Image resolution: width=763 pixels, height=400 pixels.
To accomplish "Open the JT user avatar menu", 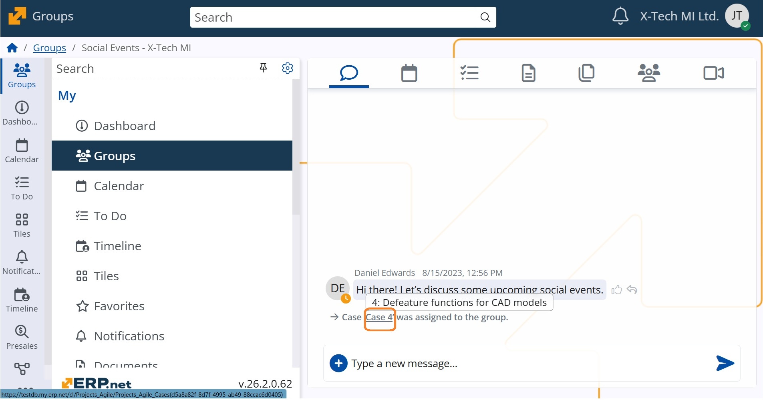I will [x=737, y=16].
